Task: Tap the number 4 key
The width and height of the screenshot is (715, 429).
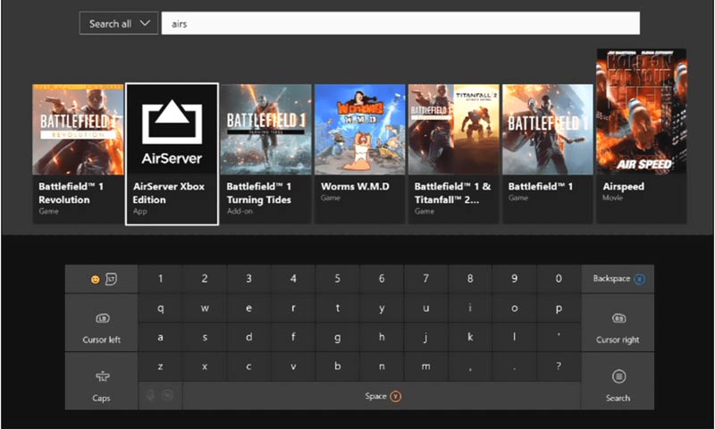Action: pos(293,279)
